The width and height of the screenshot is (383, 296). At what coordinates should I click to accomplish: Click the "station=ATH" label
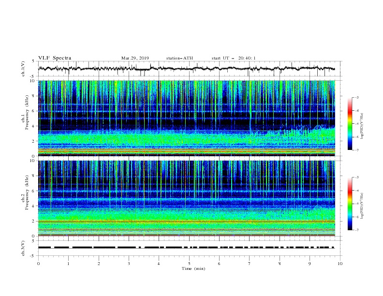click(x=179, y=58)
